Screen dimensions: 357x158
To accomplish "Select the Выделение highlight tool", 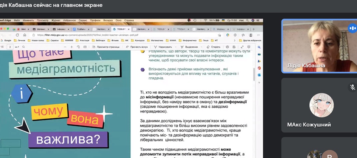I will (x=189, y=47).
